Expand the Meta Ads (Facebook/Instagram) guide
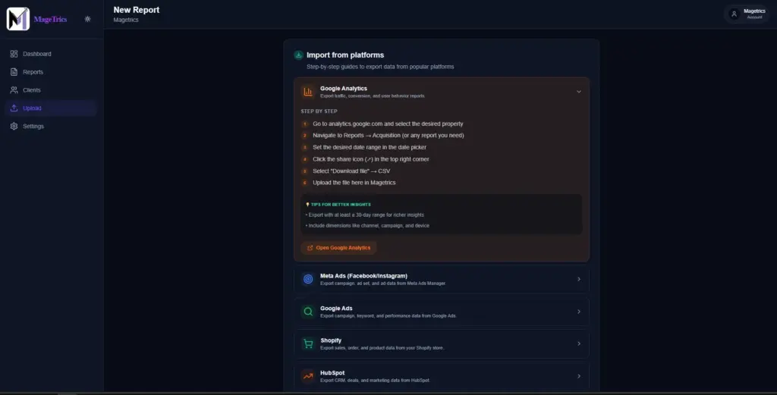777x395 pixels. (578, 279)
